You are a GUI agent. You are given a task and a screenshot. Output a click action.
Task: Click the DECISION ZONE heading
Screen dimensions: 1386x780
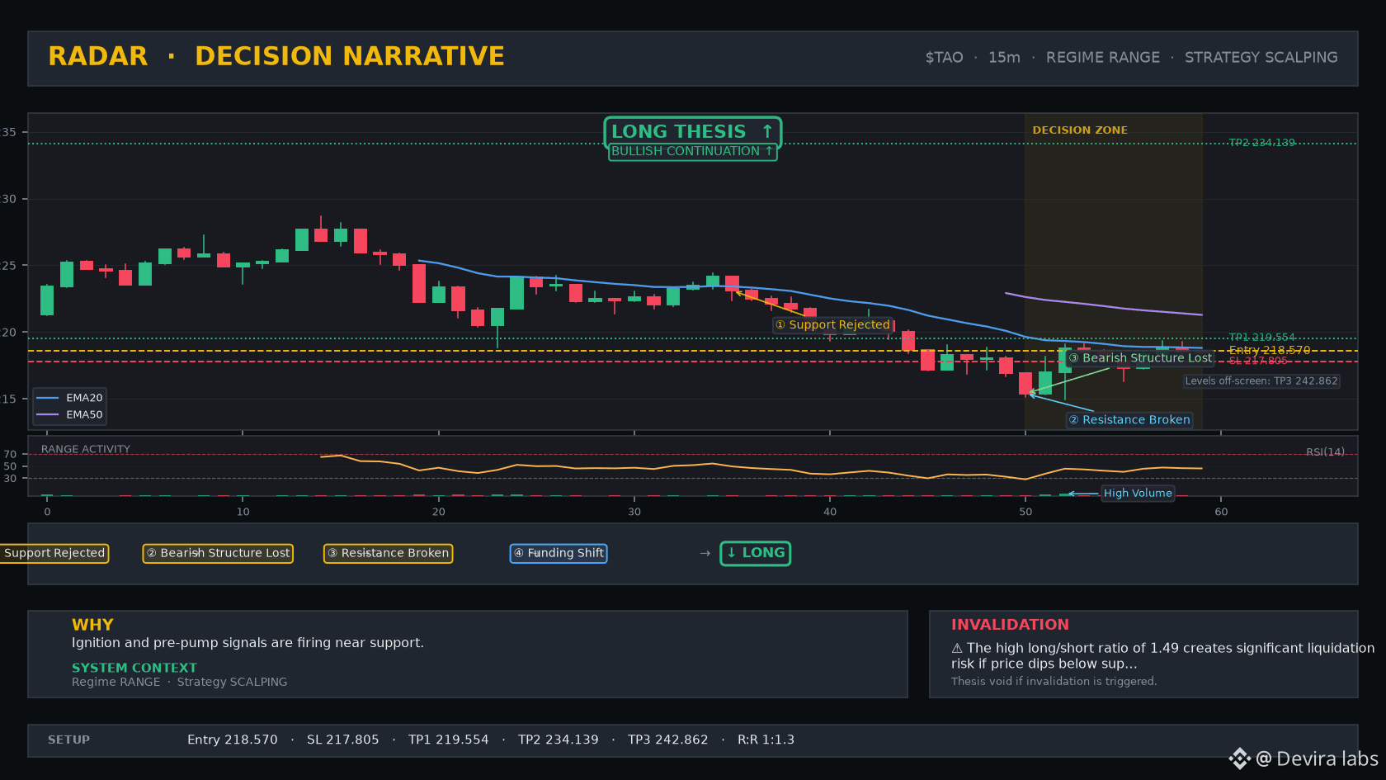point(1080,130)
